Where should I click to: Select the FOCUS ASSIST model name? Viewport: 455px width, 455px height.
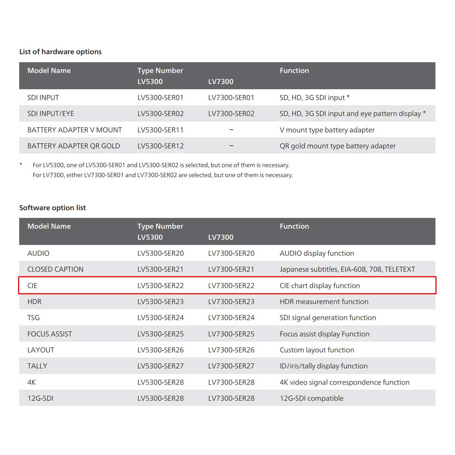click(50, 334)
